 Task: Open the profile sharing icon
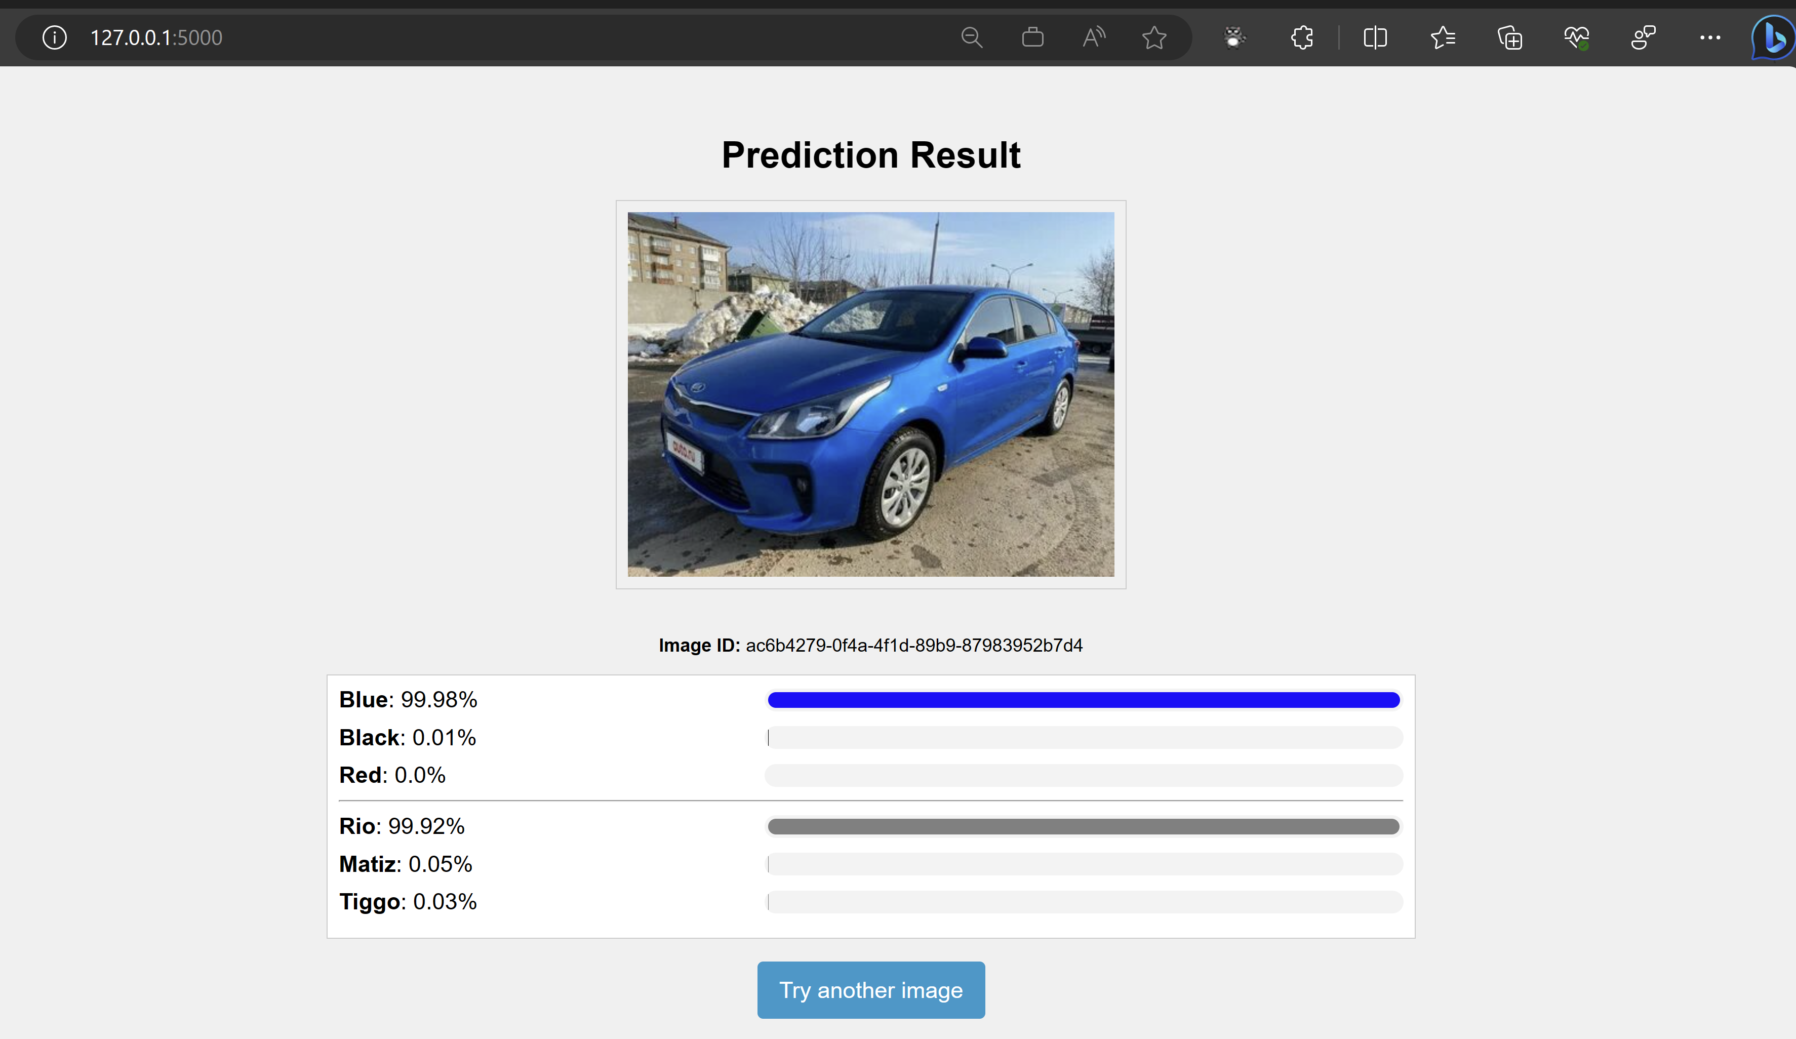tap(1643, 37)
